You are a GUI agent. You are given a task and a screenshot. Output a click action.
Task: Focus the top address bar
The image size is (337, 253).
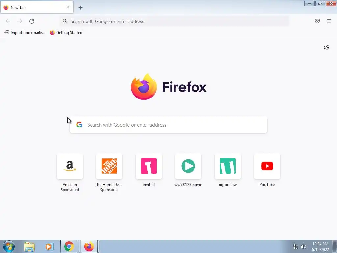(x=174, y=21)
